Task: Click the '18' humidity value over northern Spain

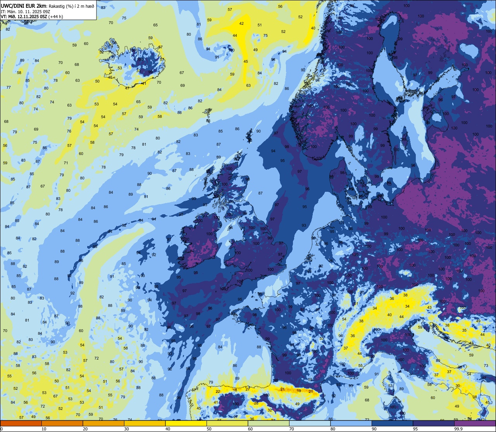Action: [x=235, y=390]
